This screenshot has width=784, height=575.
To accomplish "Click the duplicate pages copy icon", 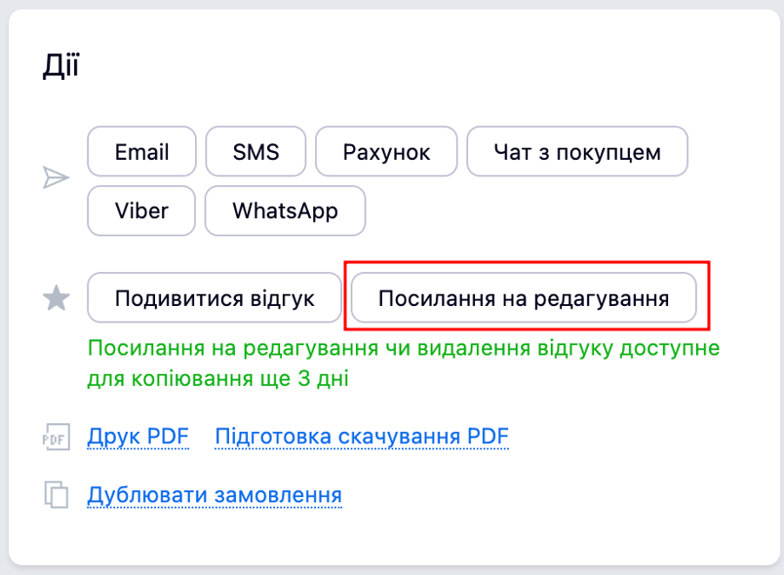I will pos(56,494).
